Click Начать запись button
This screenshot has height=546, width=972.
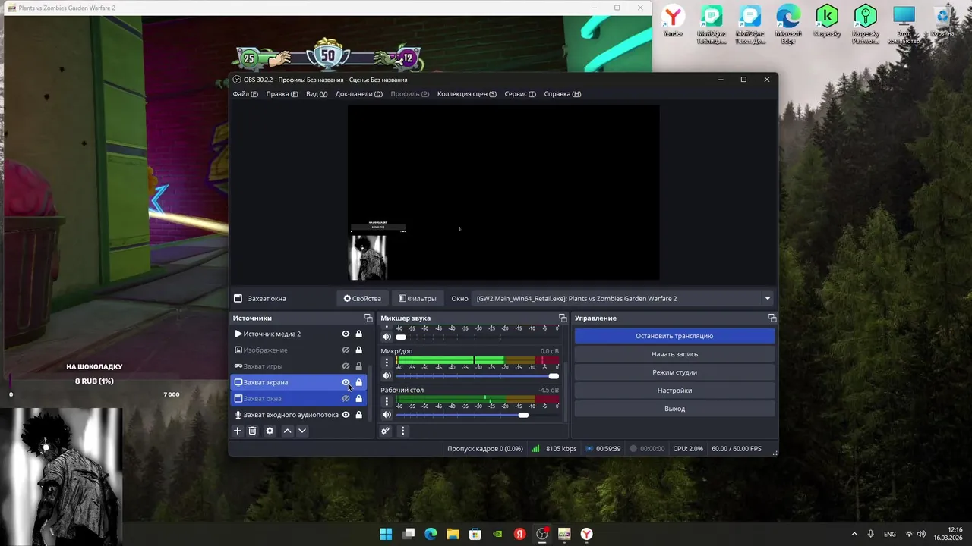click(x=674, y=354)
